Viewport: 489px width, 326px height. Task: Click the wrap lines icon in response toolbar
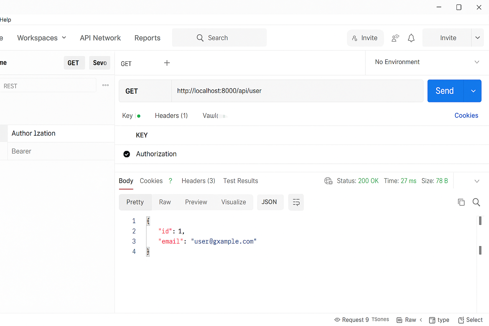pos(296,202)
